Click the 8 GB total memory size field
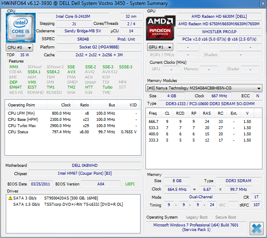267x238 pixels. click(x=177, y=181)
